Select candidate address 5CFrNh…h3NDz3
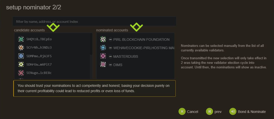 [x=39, y=47]
